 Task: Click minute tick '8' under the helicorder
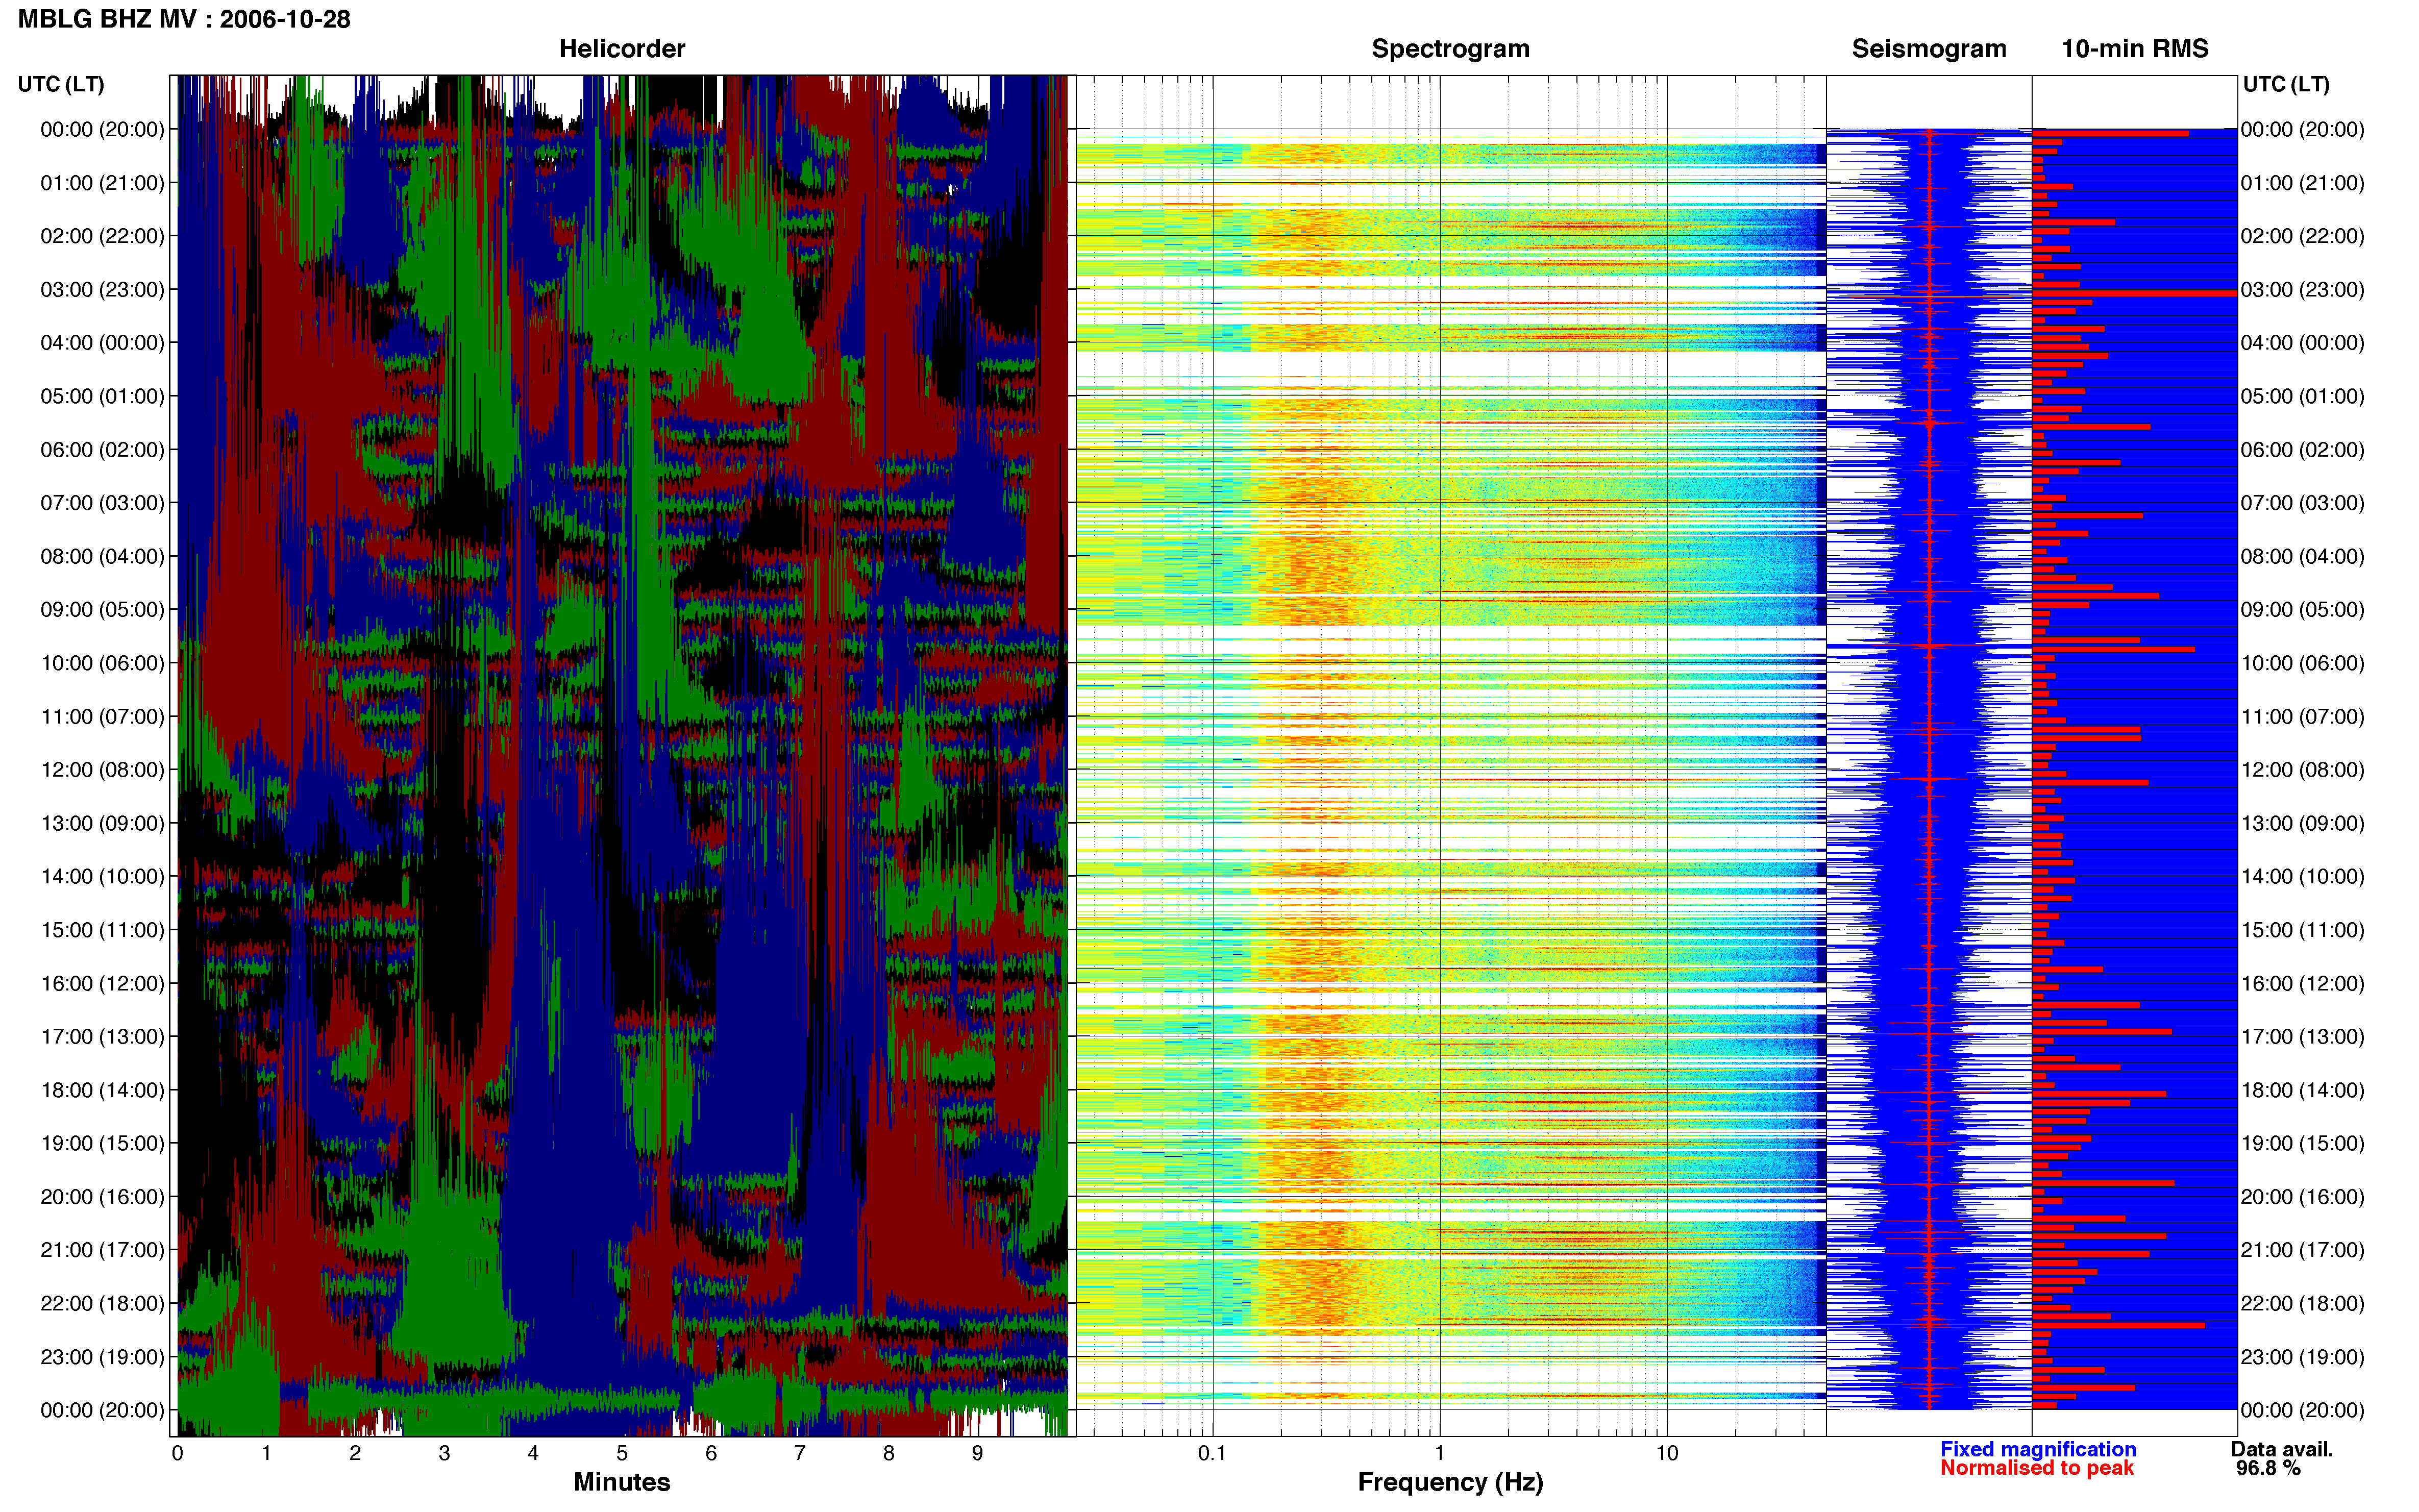(888, 1453)
